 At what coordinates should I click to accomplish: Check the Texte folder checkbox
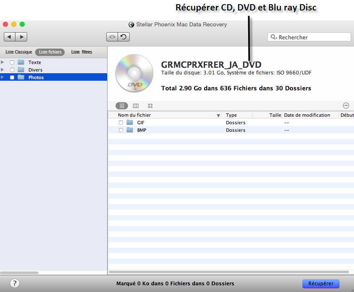12,62
